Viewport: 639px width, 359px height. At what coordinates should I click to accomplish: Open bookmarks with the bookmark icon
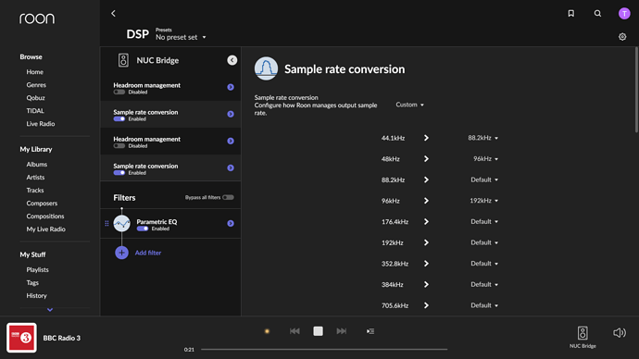(x=571, y=14)
